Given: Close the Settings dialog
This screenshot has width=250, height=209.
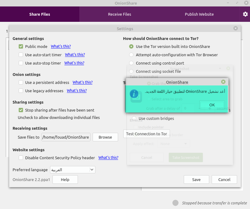Looking at the screenshot, I should [x=236, y=28].
